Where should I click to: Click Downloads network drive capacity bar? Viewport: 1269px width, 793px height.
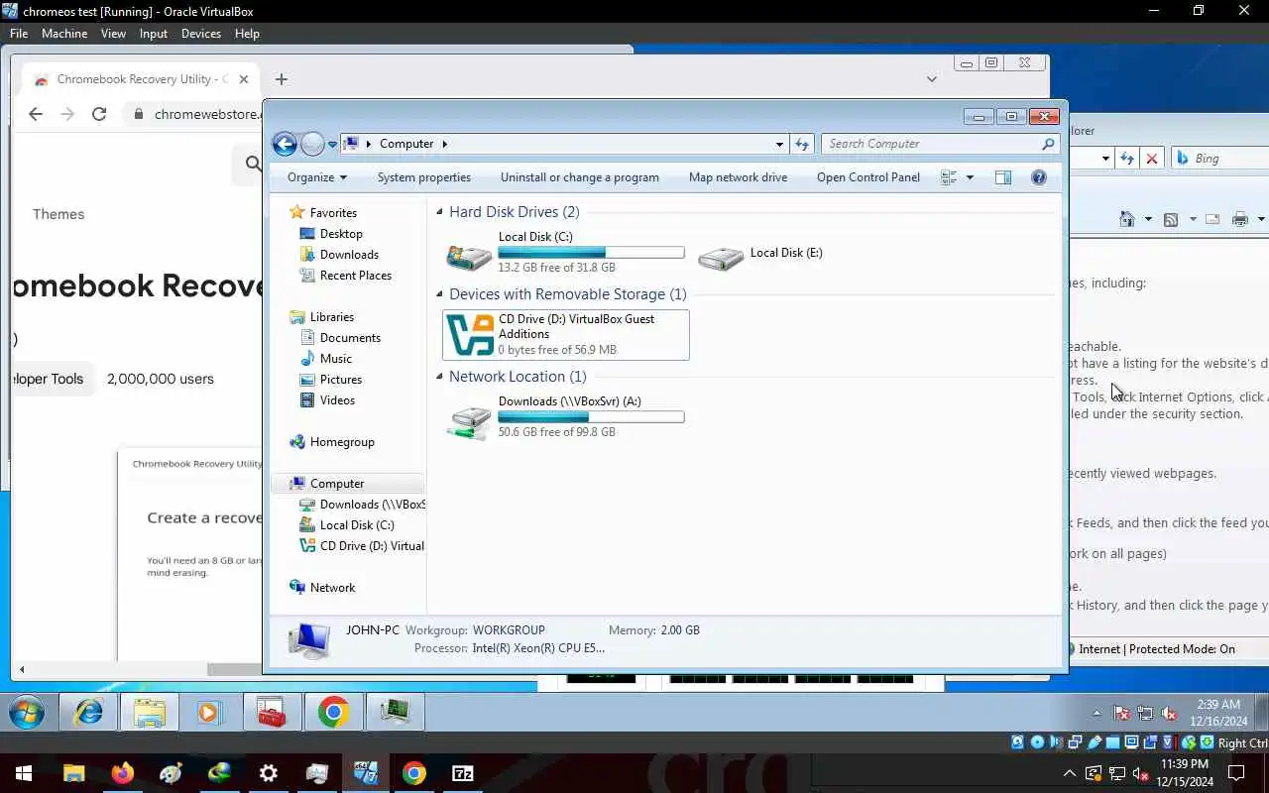pyautogui.click(x=591, y=417)
